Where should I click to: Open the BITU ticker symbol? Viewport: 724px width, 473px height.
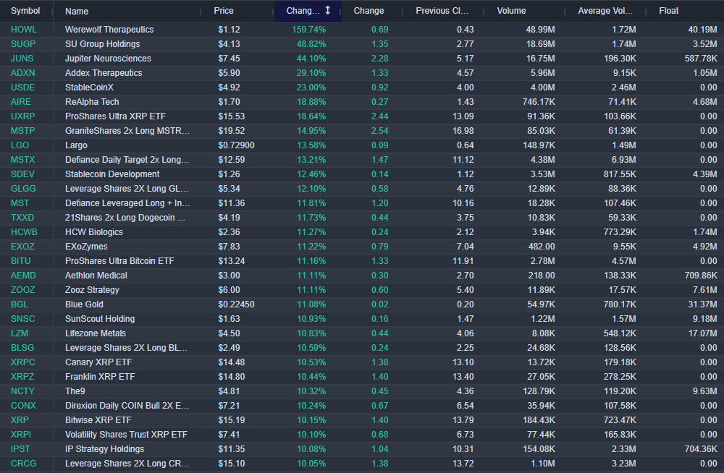pos(21,261)
